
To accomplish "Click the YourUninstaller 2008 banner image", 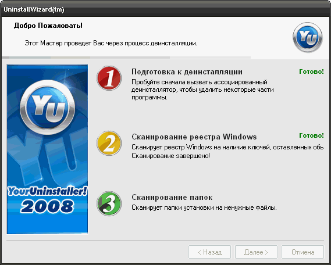I will [47, 149].
